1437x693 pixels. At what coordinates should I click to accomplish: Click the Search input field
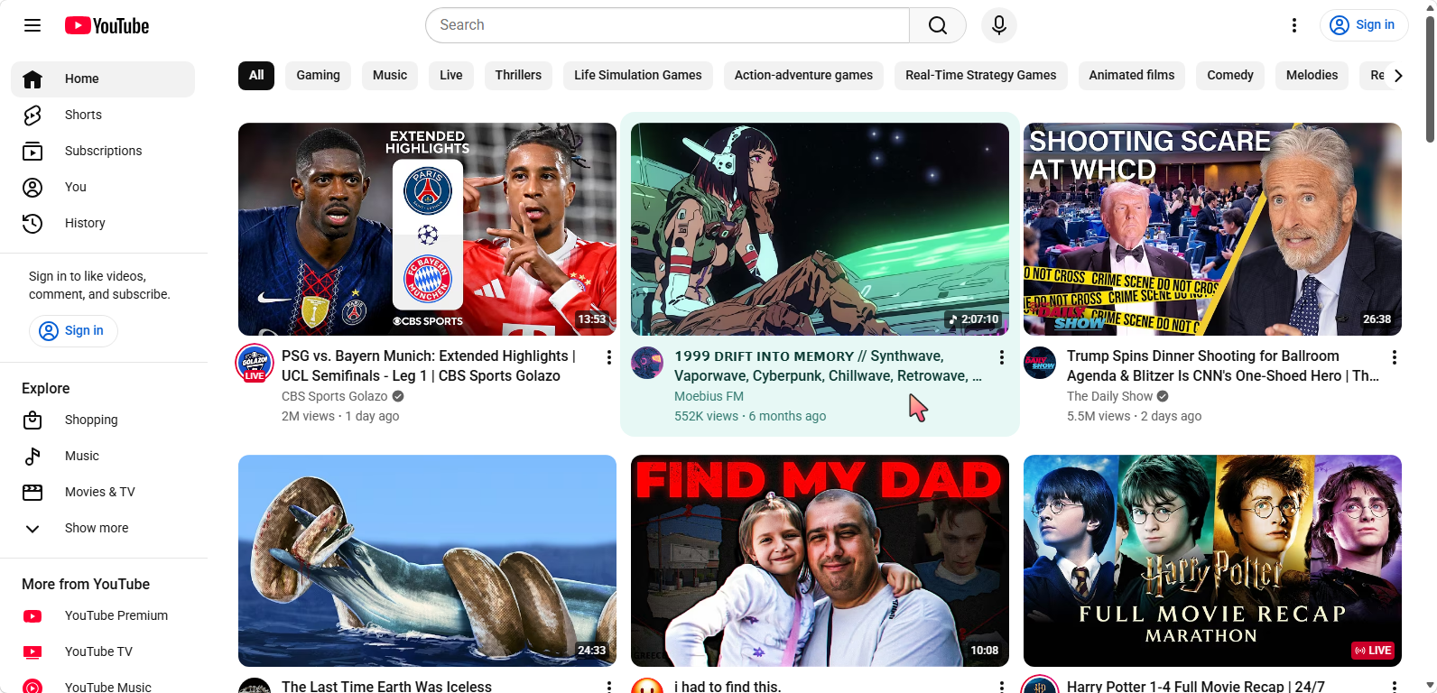tap(667, 25)
